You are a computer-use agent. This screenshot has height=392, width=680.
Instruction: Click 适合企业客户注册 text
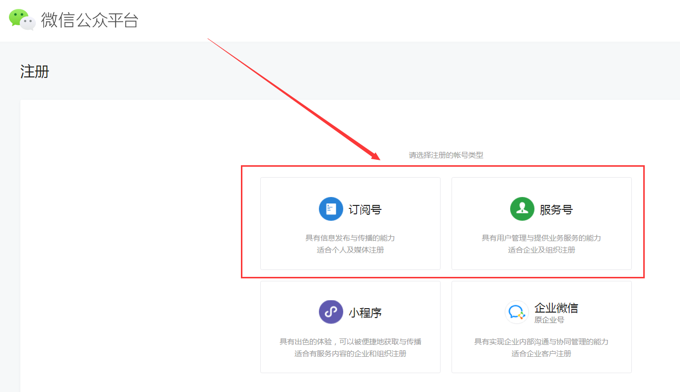click(x=541, y=354)
